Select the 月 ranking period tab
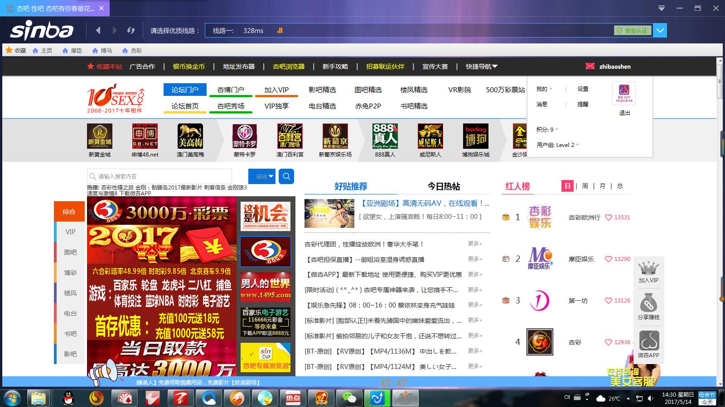Screen dimensions: 725x407 point(602,186)
